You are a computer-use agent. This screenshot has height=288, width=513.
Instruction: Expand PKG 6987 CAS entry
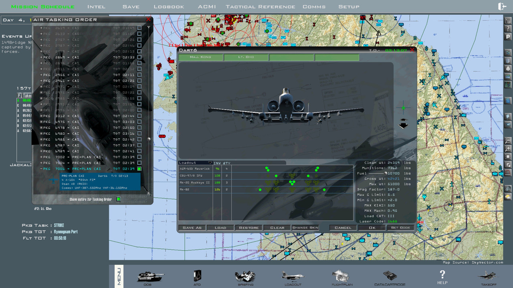coord(41,145)
